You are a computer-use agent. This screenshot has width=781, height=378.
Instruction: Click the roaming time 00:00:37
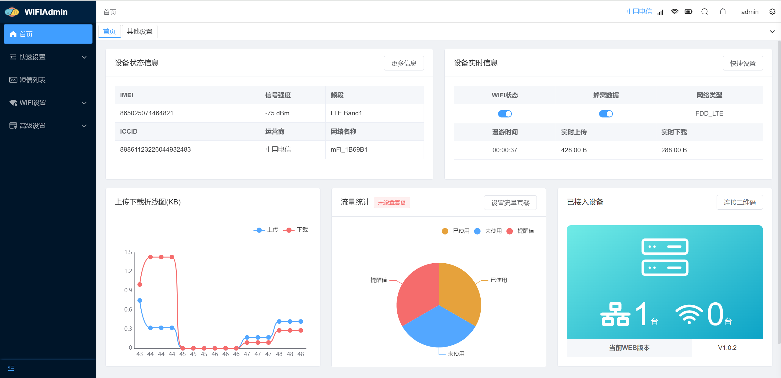click(505, 150)
